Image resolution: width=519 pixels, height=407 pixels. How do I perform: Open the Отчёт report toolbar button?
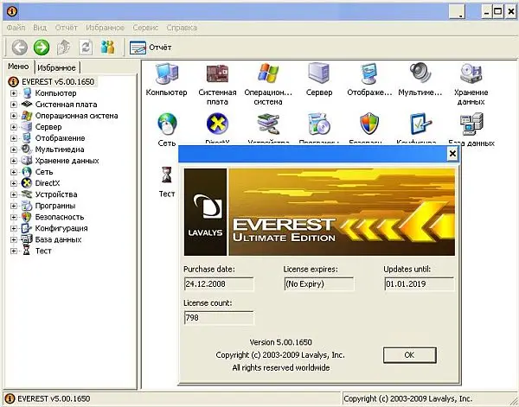[x=151, y=48]
